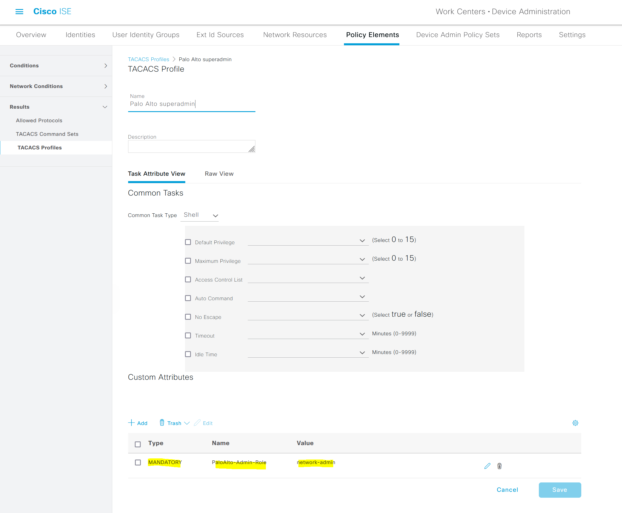Click the pencil icon in PaloAlto-Admin-Role row
622x513 pixels.
(x=487, y=466)
